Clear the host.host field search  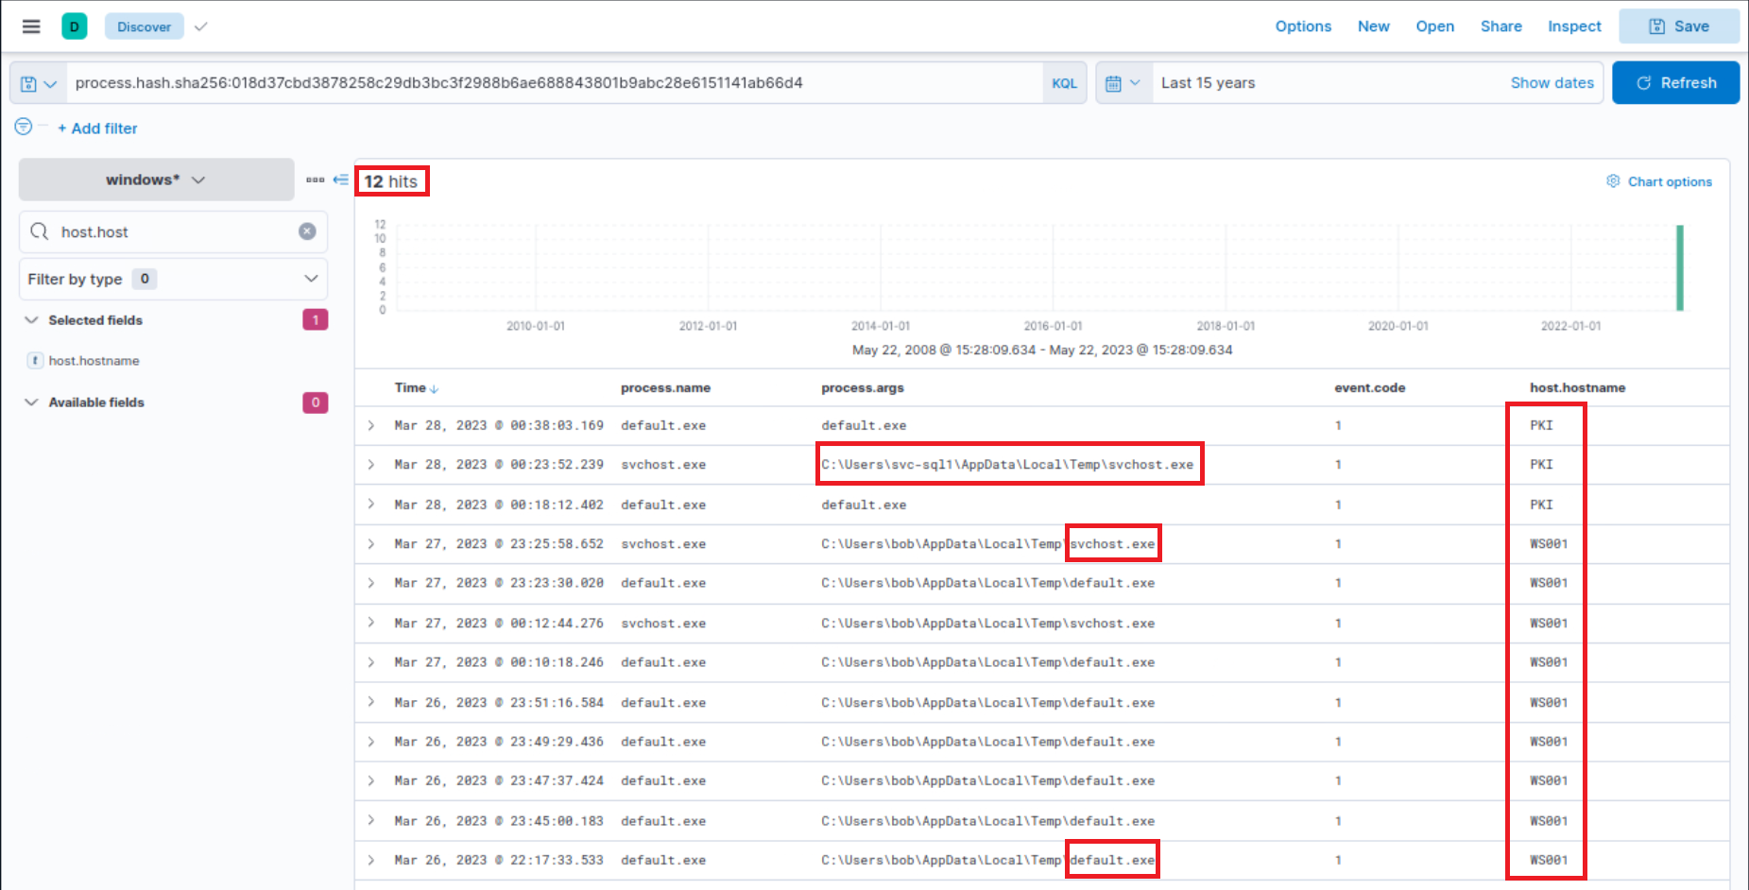click(306, 231)
